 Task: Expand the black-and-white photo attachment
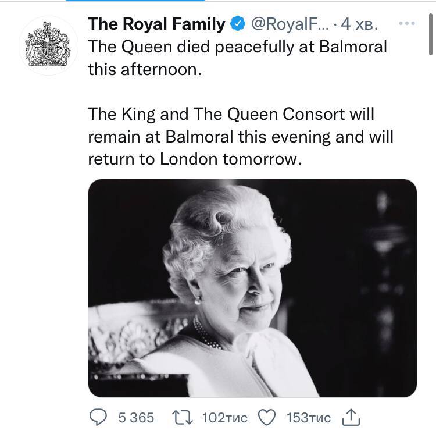click(x=252, y=288)
